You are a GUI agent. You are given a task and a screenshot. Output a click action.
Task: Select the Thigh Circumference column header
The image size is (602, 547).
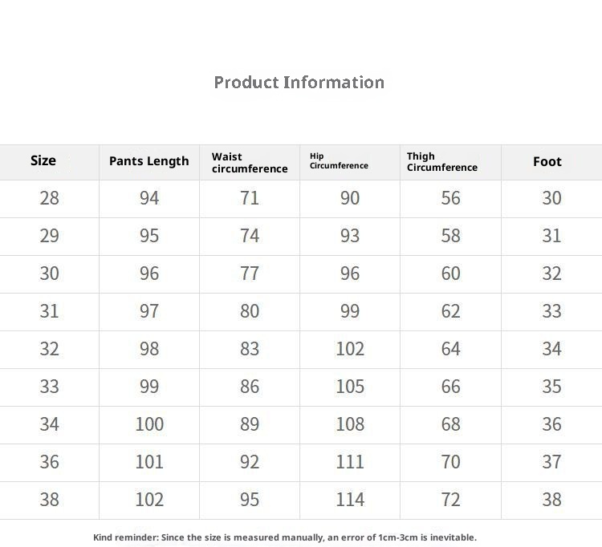coord(441,162)
